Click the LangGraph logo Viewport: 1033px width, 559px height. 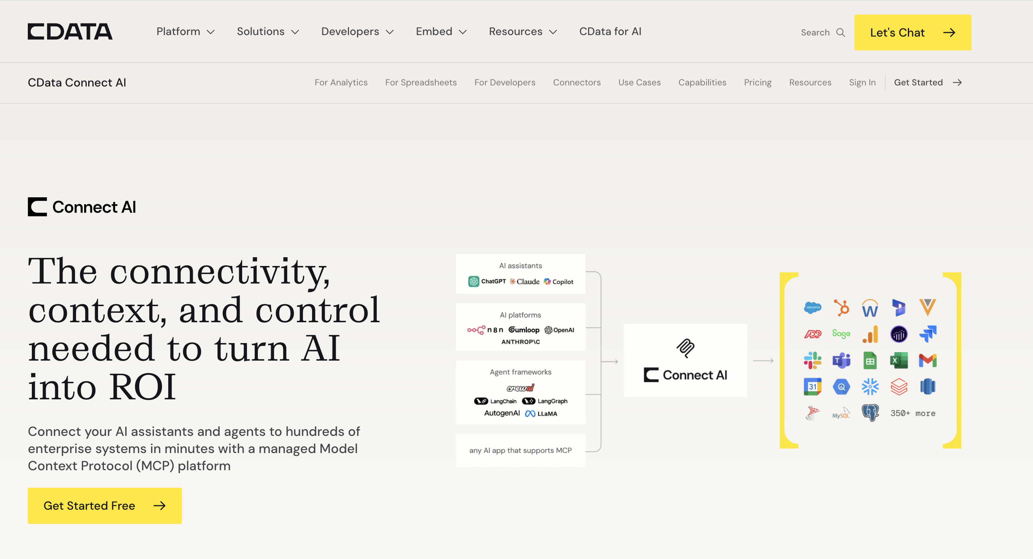click(545, 401)
